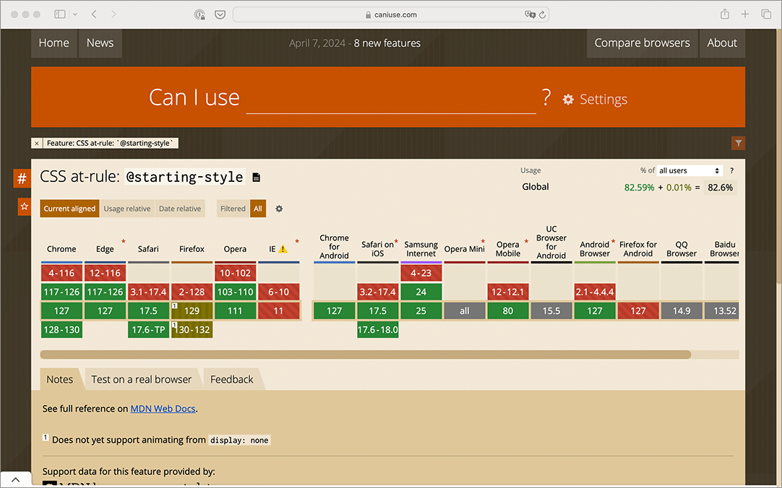782x488 pixels.
Task: Click Opera Mini all cell
Action: (x=465, y=310)
